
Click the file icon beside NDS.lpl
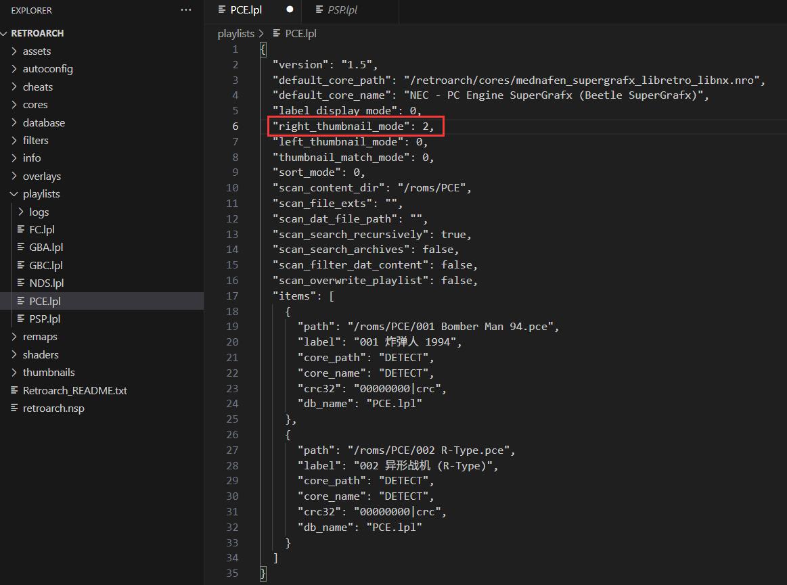pyautogui.click(x=21, y=283)
